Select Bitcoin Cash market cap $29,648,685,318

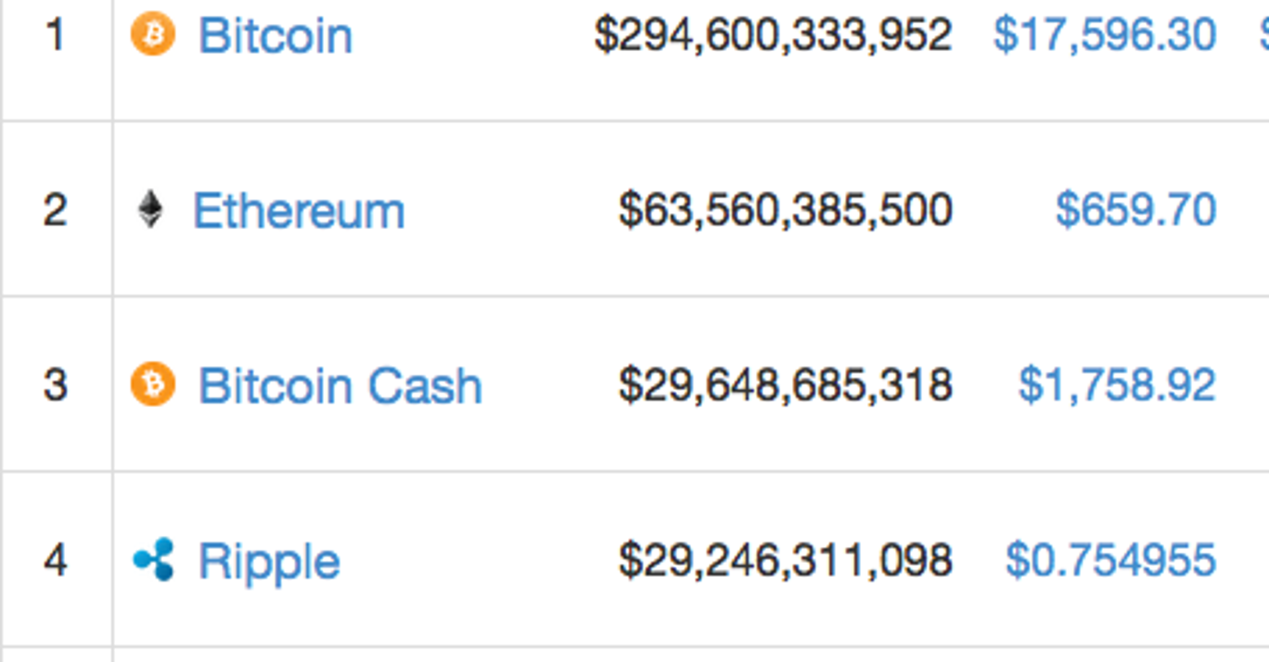[785, 384]
